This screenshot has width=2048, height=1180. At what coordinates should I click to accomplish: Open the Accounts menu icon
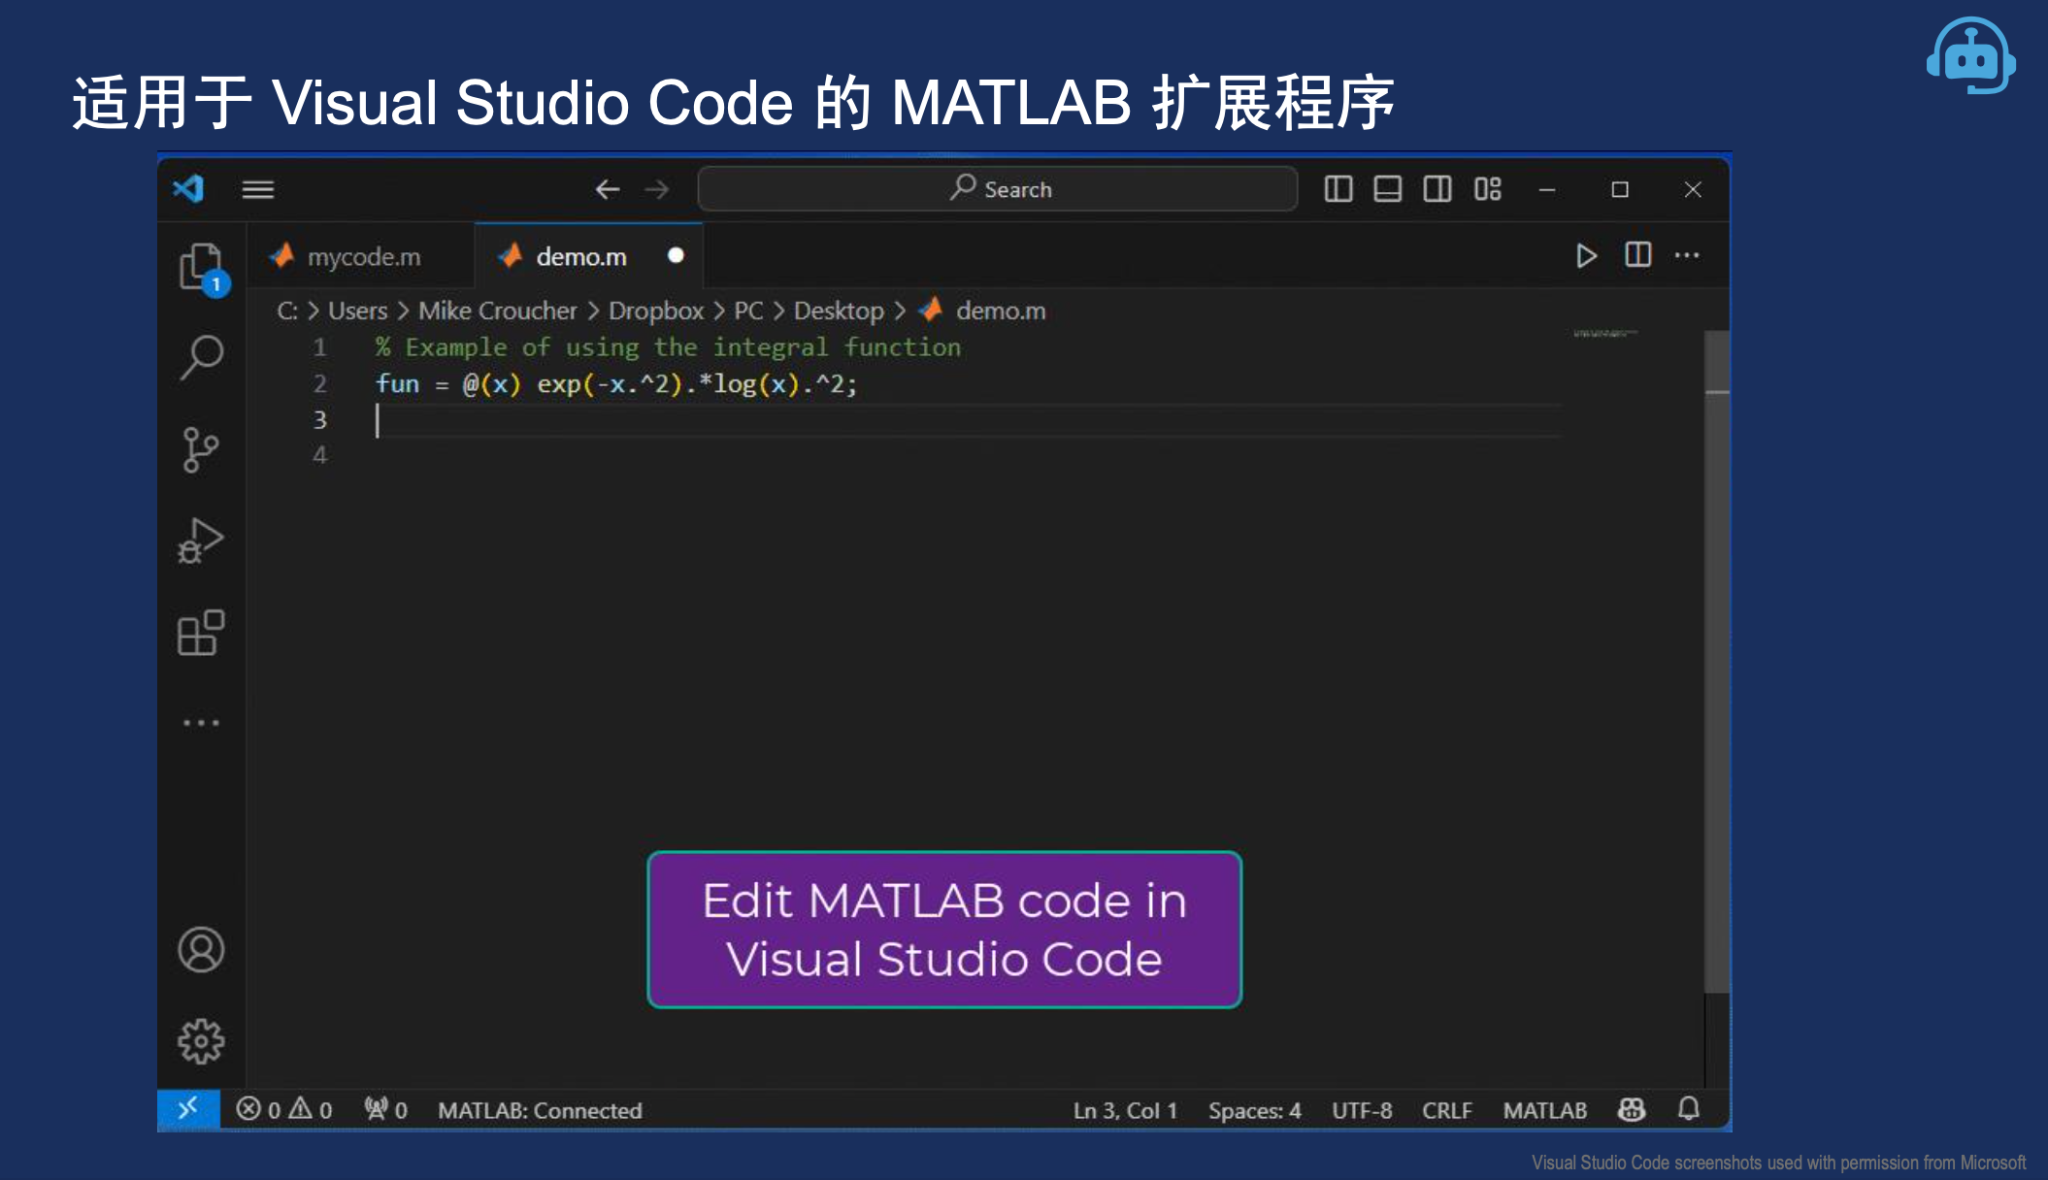[201, 949]
